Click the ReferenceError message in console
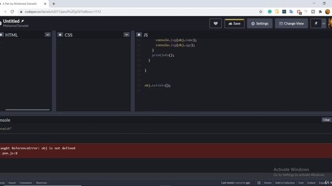The height and width of the screenshot is (186, 332). tap(38, 148)
